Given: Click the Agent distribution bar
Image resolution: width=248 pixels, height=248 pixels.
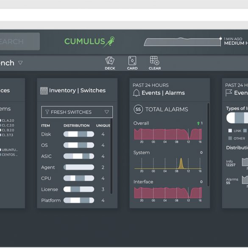Looking at the screenshot, I should (79, 167).
